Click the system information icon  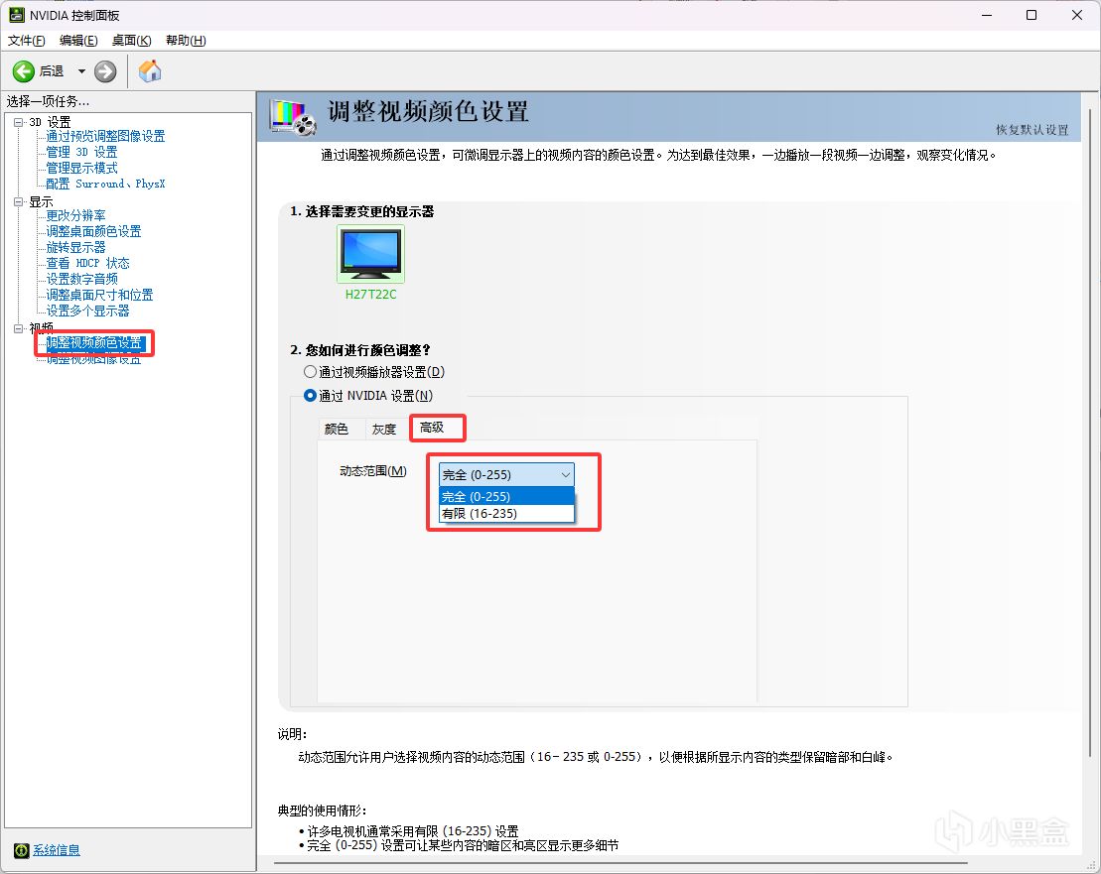point(21,850)
